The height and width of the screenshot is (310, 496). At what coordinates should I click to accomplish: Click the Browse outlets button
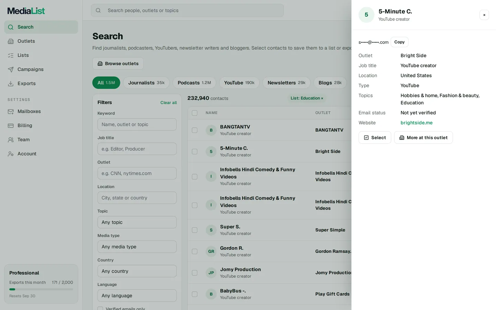[118, 63]
